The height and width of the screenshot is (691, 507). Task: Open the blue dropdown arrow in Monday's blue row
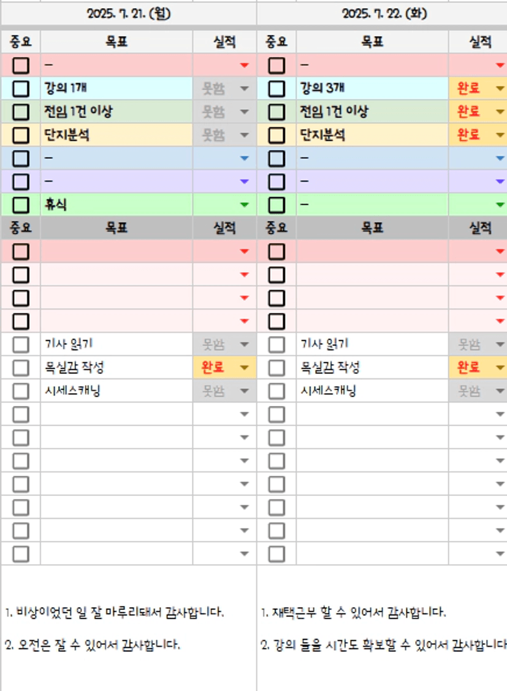(245, 158)
